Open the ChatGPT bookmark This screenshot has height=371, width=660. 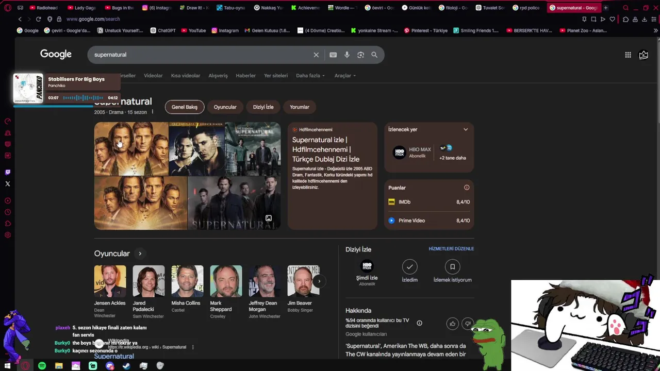(x=163, y=30)
